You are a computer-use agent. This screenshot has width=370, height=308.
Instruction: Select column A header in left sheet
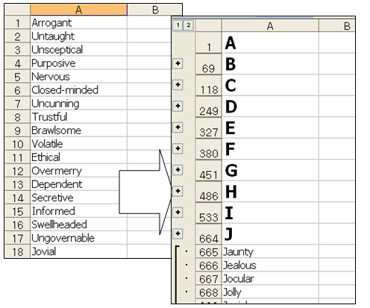(78, 10)
